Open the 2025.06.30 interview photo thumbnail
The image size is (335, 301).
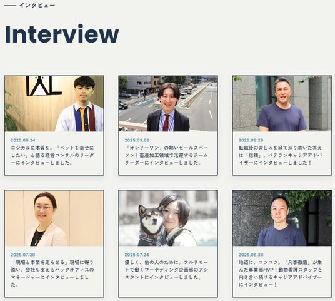point(282,218)
